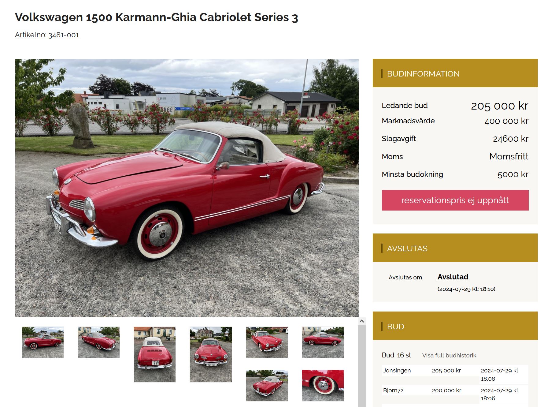Click the BUDINFORMATION panel header
The image size is (555, 407).
click(x=455, y=73)
